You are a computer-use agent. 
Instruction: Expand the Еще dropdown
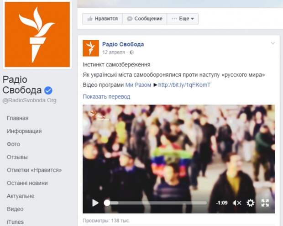click(183, 19)
